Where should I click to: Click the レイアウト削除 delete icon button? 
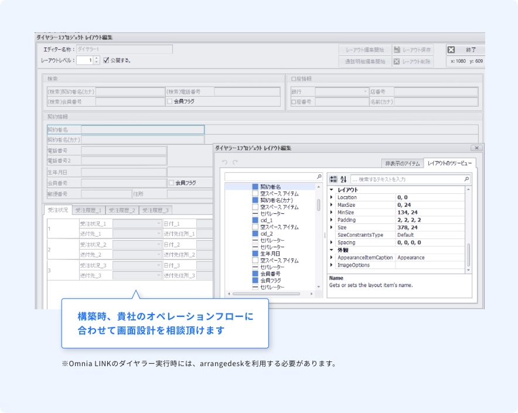point(413,62)
